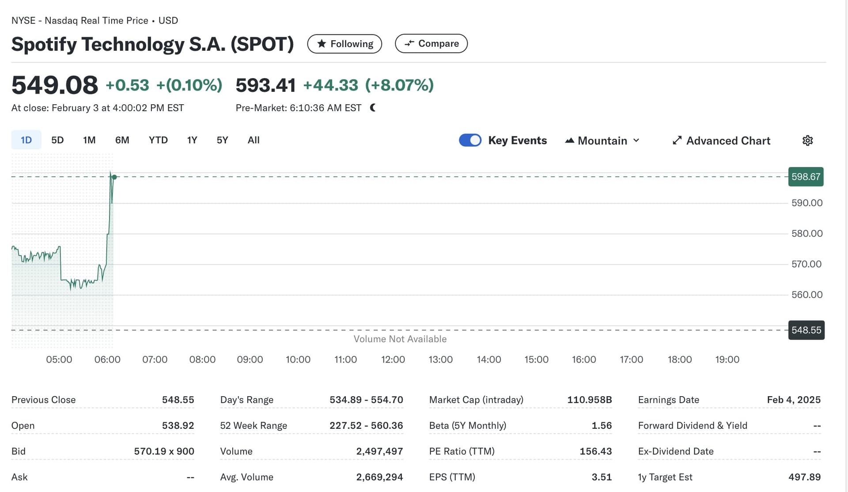Select the 1D time range tab
This screenshot has height=492, width=848.
[26, 140]
